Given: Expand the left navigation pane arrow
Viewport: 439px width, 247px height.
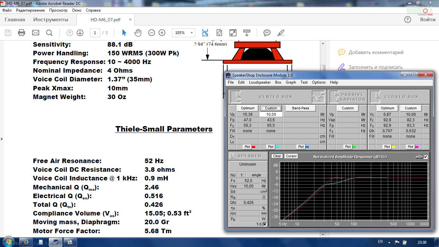Looking at the screenshot, I should 2,139.
